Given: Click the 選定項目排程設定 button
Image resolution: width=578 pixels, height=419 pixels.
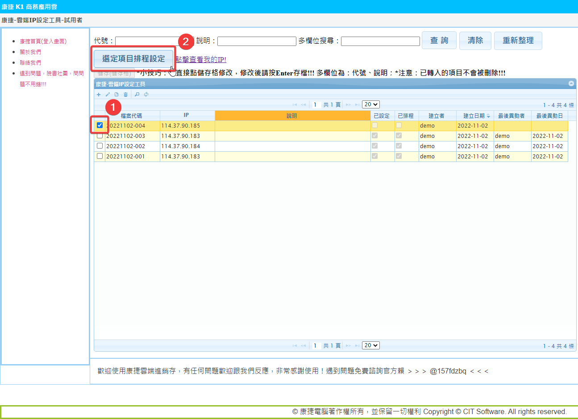Looking at the screenshot, I should click(x=133, y=58).
